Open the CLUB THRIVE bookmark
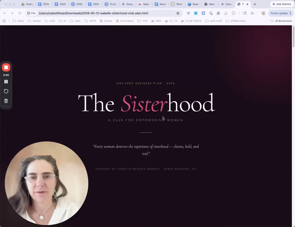The width and height of the screenshot is (295, 227). [x=191, y=21]
